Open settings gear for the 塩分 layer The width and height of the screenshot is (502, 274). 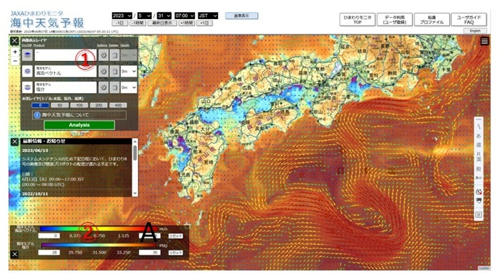point(103,87)
